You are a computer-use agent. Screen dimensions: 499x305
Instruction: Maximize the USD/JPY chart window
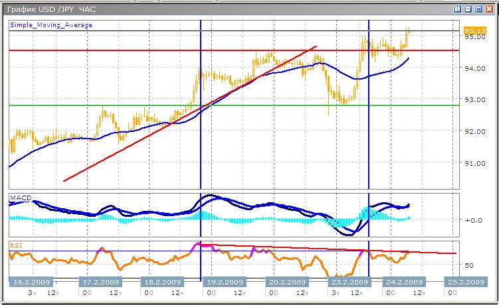[x=478, y=9]
